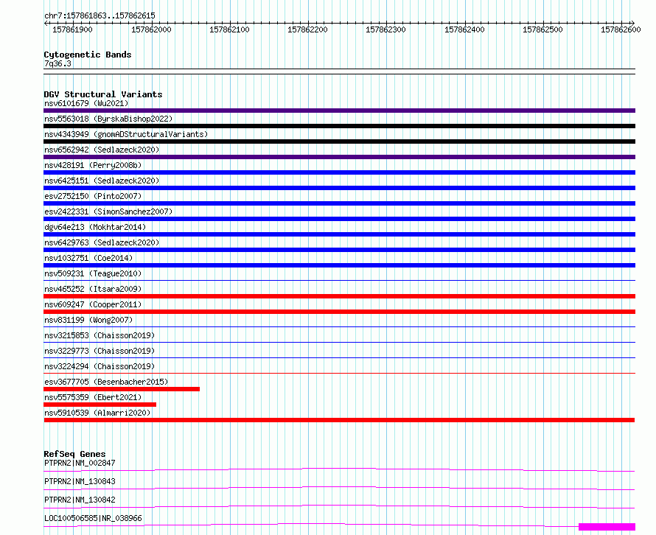656x535 pixels.
Task: Select the Cytogenetic Bands track title
Action: 88,55
